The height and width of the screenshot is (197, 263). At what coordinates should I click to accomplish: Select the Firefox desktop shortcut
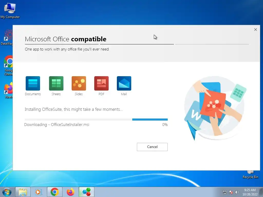pos(8,90)
